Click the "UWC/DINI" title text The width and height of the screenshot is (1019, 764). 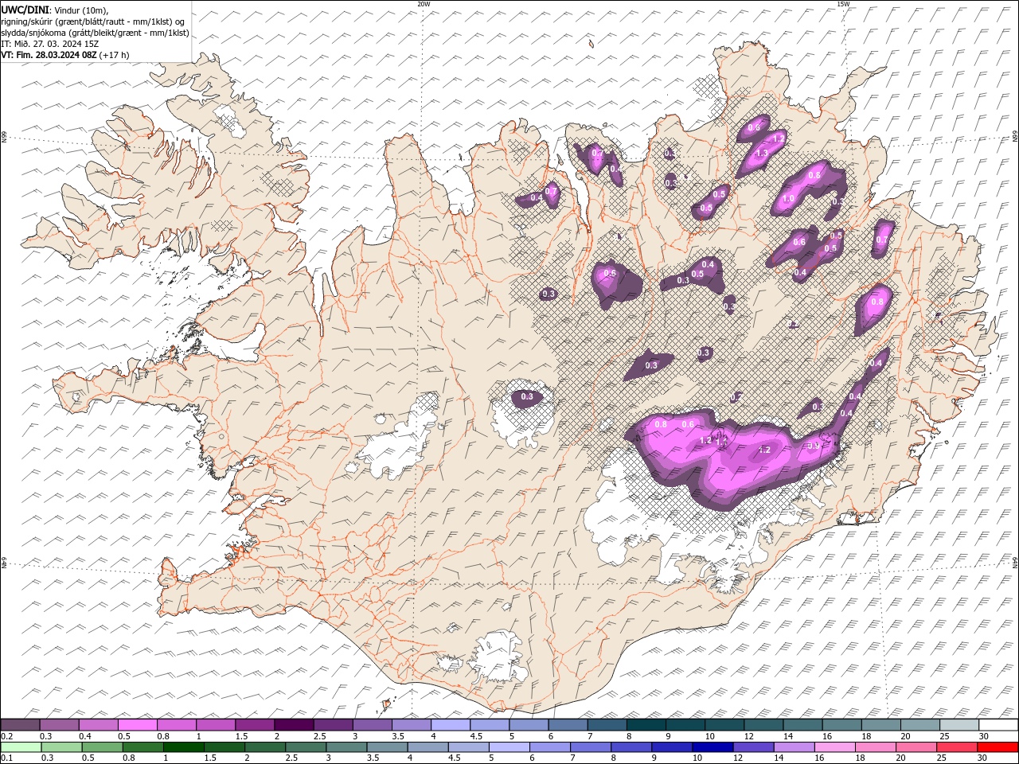(25, 10)
